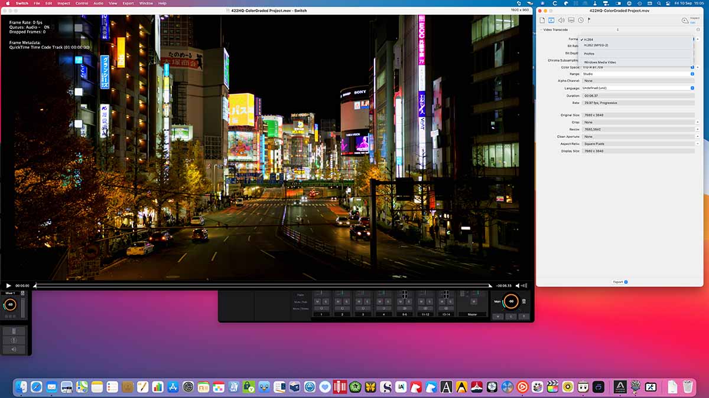Open Notes from the Dock

pyautogui.click(x=97, y=387)
